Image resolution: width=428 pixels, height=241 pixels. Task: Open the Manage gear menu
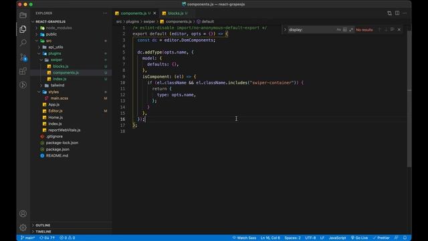pos(23,227)
